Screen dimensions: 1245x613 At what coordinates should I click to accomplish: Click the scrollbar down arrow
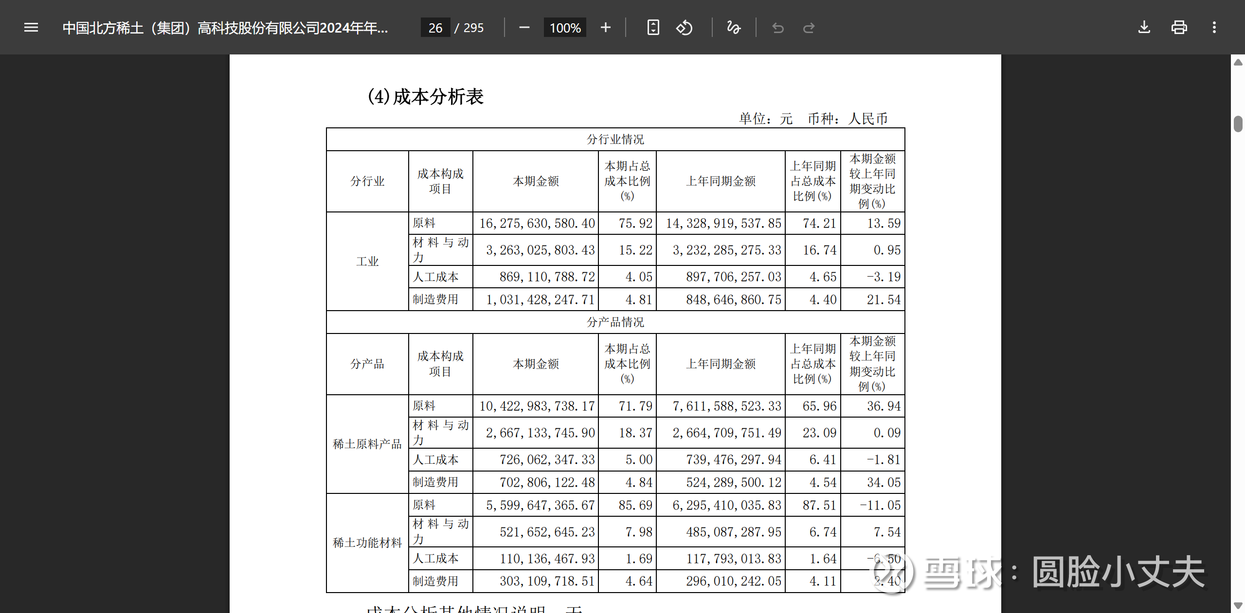tap(1238, 605)
